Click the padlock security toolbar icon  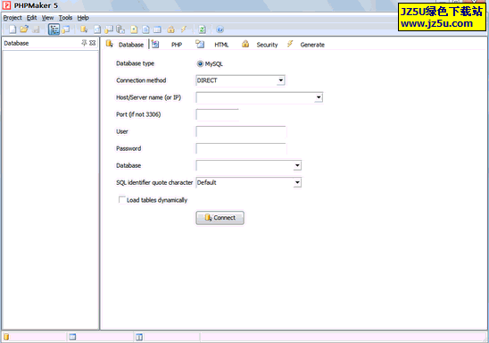click(171, 29)
